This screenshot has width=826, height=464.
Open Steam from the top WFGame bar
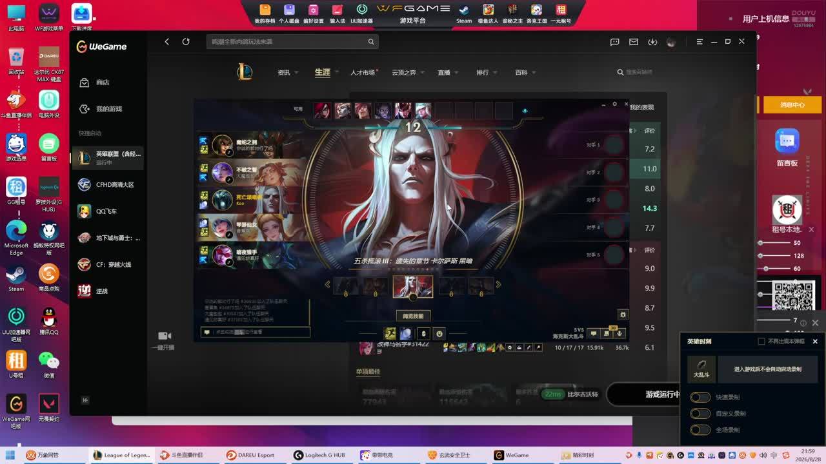464,14
